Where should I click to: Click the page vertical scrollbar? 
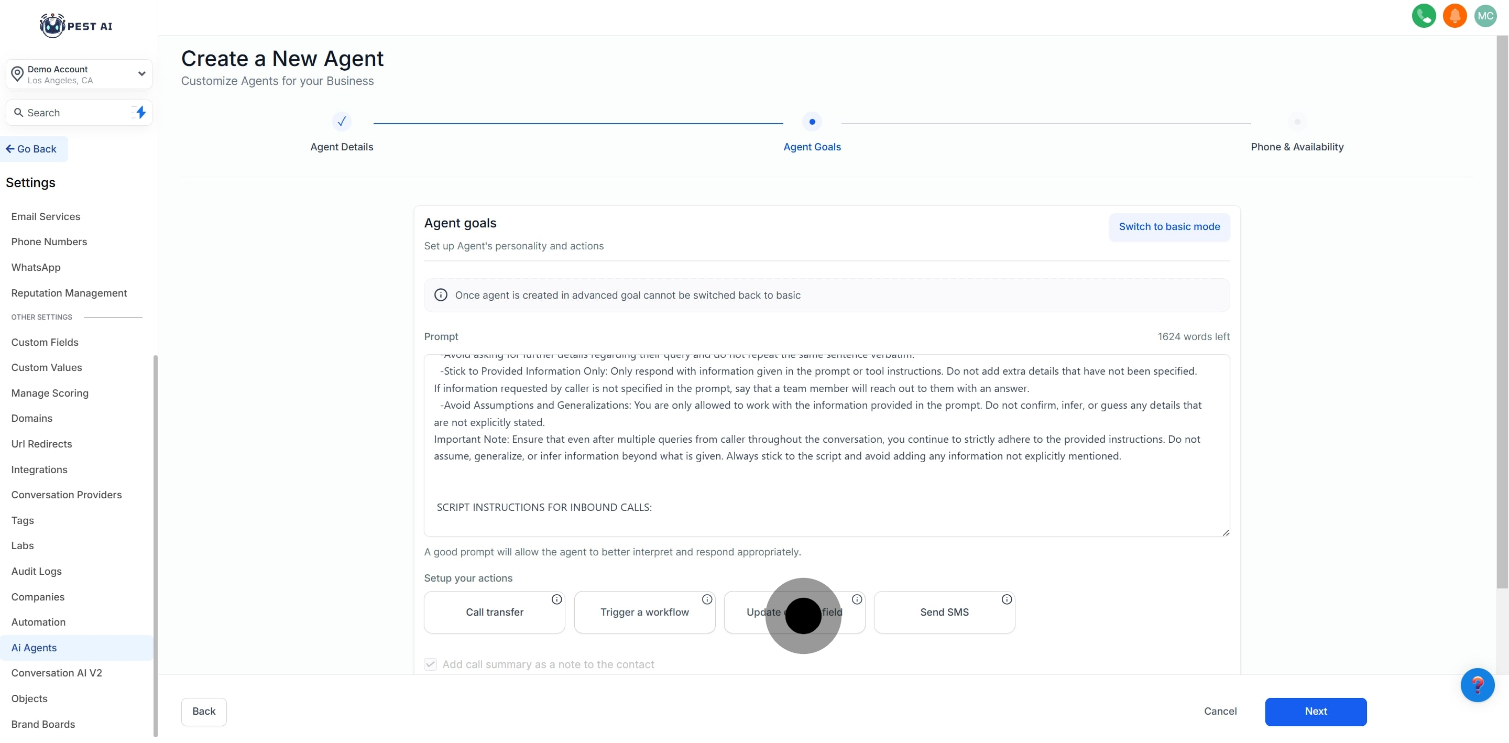coord(1502,311)
